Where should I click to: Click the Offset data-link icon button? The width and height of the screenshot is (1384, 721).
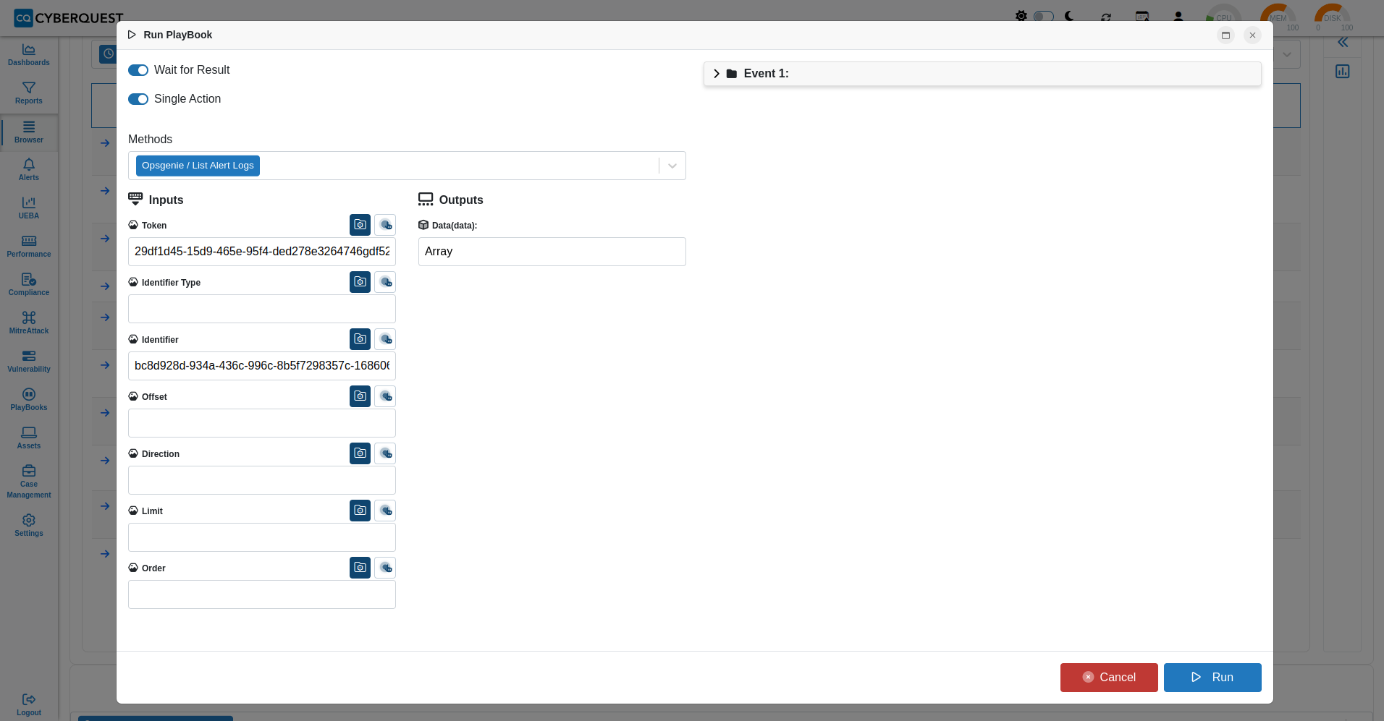click(x=385, y=396)
